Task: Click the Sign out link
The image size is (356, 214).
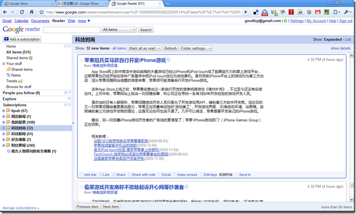Action: click(346, 21)
